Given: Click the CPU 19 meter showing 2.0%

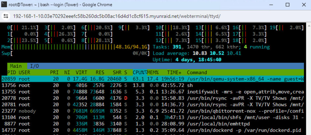Looking at the screenshot, I should (287, 28).
